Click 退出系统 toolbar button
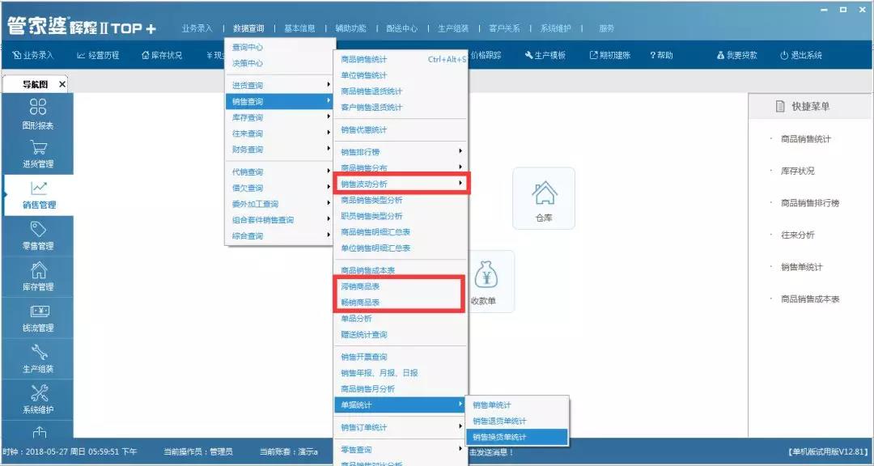This screenshot has width=874, height=466. point(800,55)
